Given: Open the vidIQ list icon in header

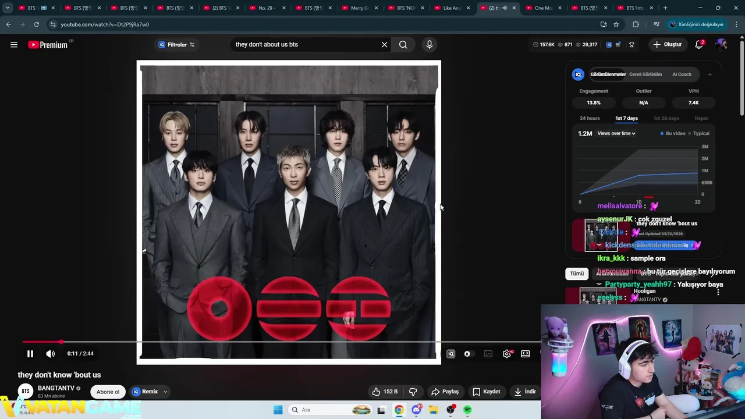Looking at the screenshot, I should pos(618,45).
